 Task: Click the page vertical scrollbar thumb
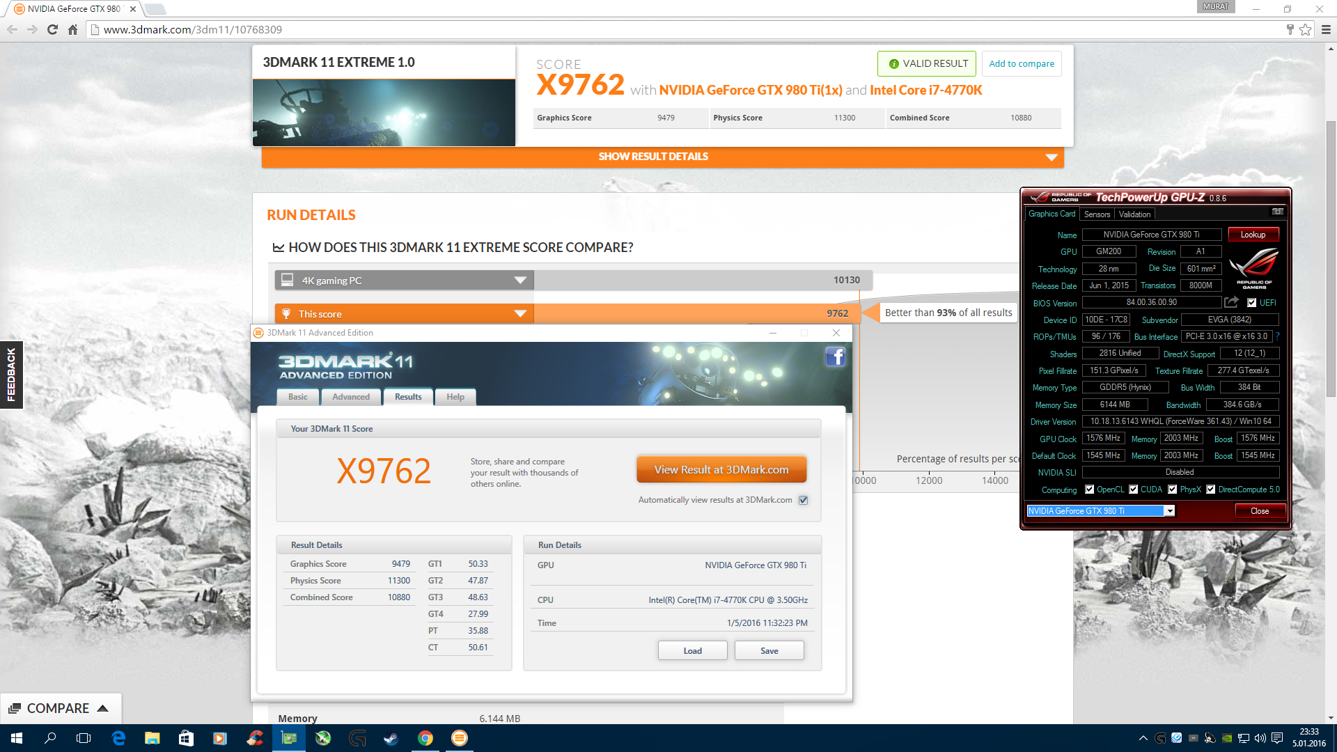point(1331,258)
